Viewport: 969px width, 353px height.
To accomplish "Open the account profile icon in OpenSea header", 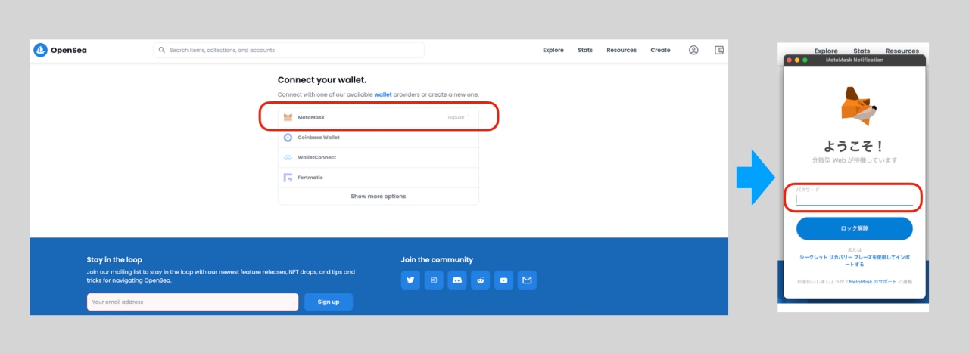I will pyautogui.click(x=693, y=50).
